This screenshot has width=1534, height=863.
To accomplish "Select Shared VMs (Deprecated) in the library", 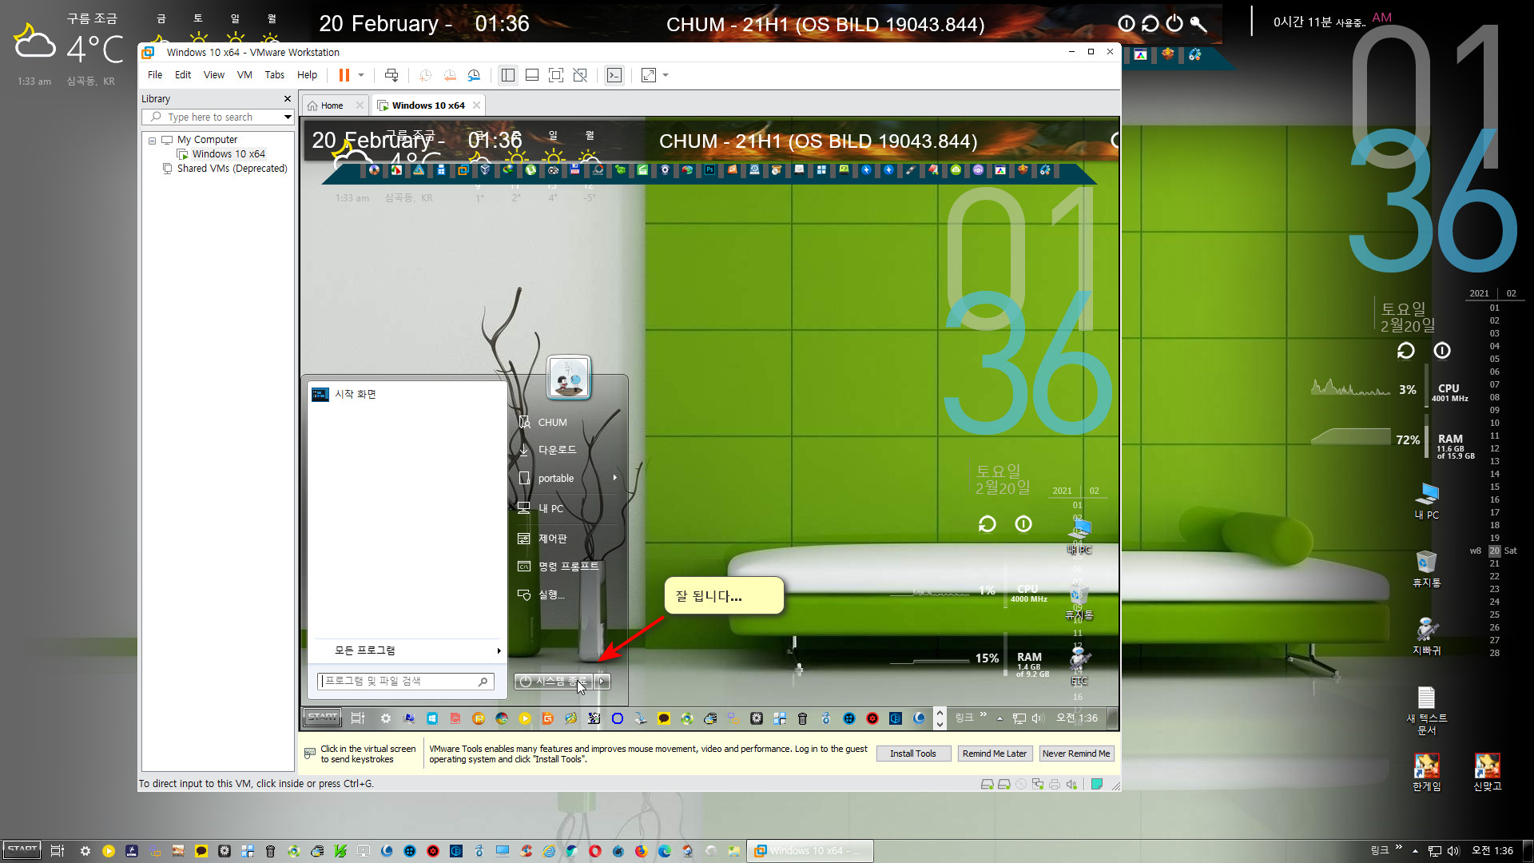I will coord(232,169).
